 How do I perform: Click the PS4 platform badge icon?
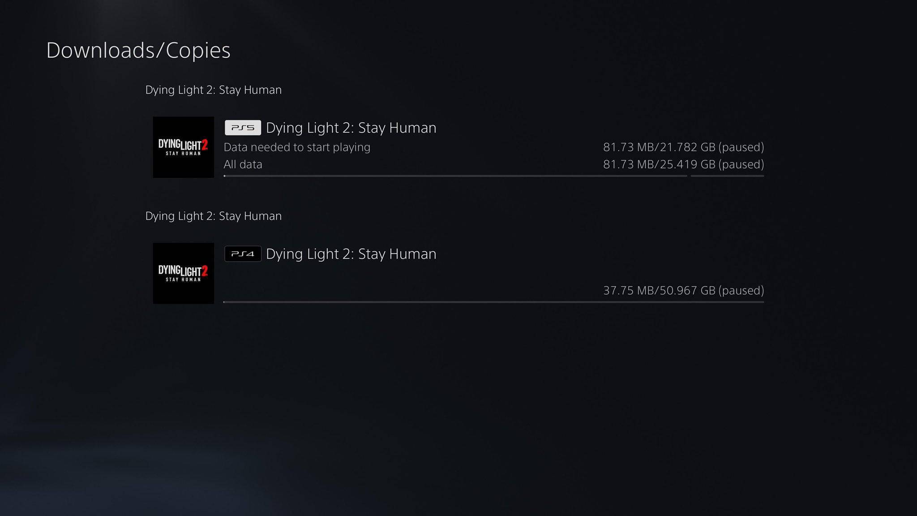[x=243, y=254]
